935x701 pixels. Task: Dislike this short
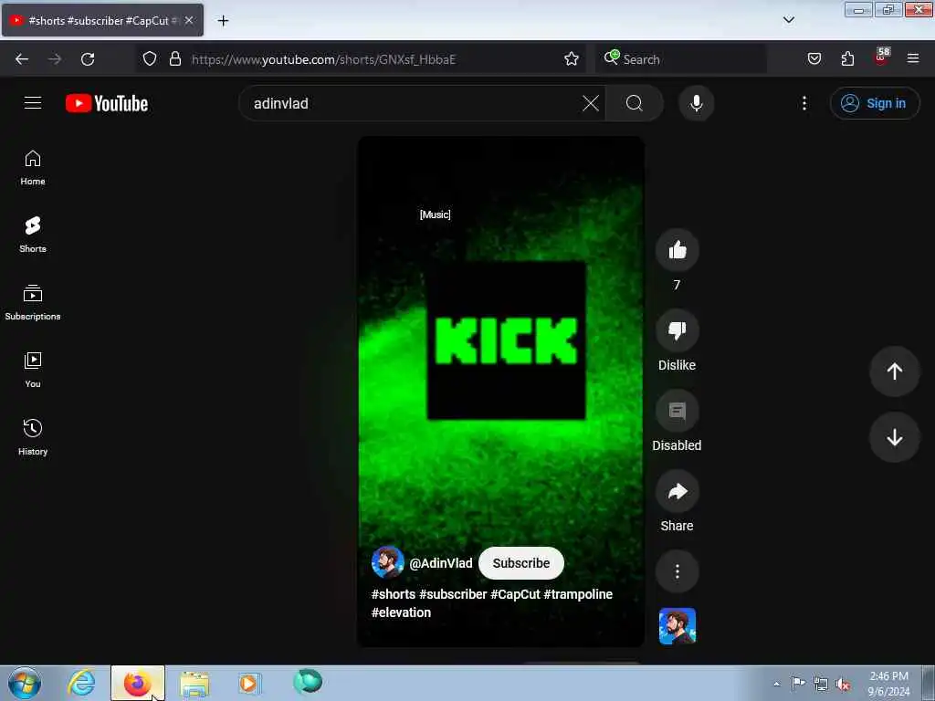click(x=677, y=330)
